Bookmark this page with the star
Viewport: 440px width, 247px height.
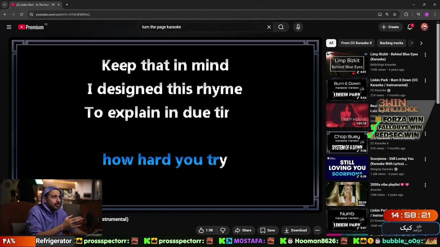pyautogui.click(x=395, y=14)
